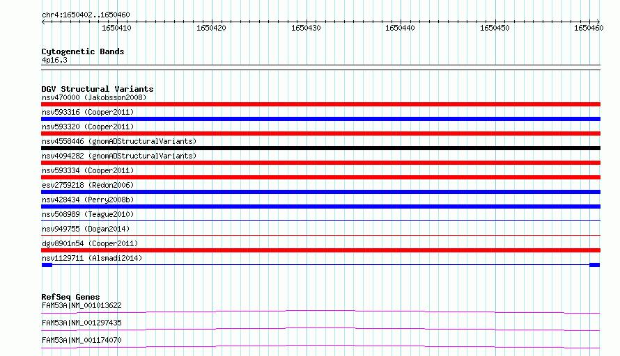This screenshot has width=620, height=356.
Task: Click the magenta line for NM_001013622
Action: pyautogui.click(x=320, y=311)
